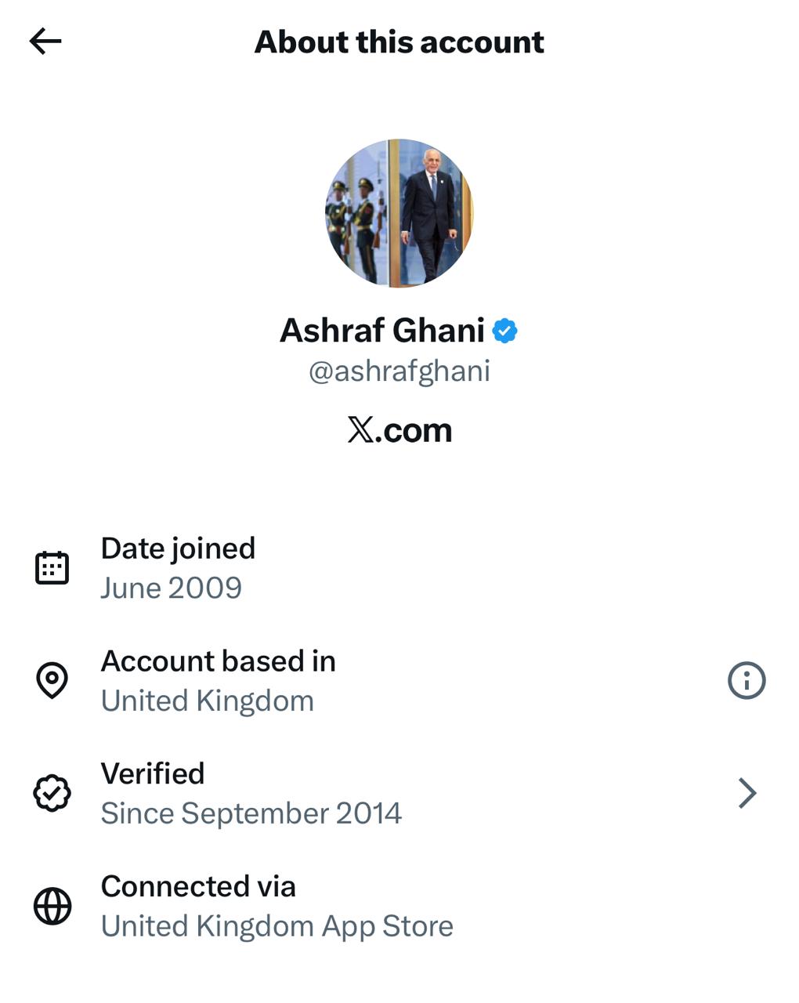This screenshot has width=799, height=1003.
Task: Open the circular profile picture
Action: 399,213
